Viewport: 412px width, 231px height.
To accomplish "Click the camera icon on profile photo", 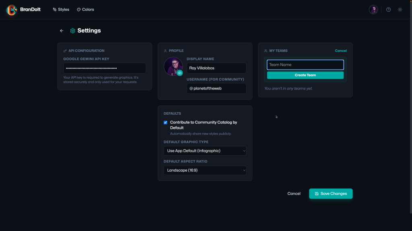I will tap(180, 73).
